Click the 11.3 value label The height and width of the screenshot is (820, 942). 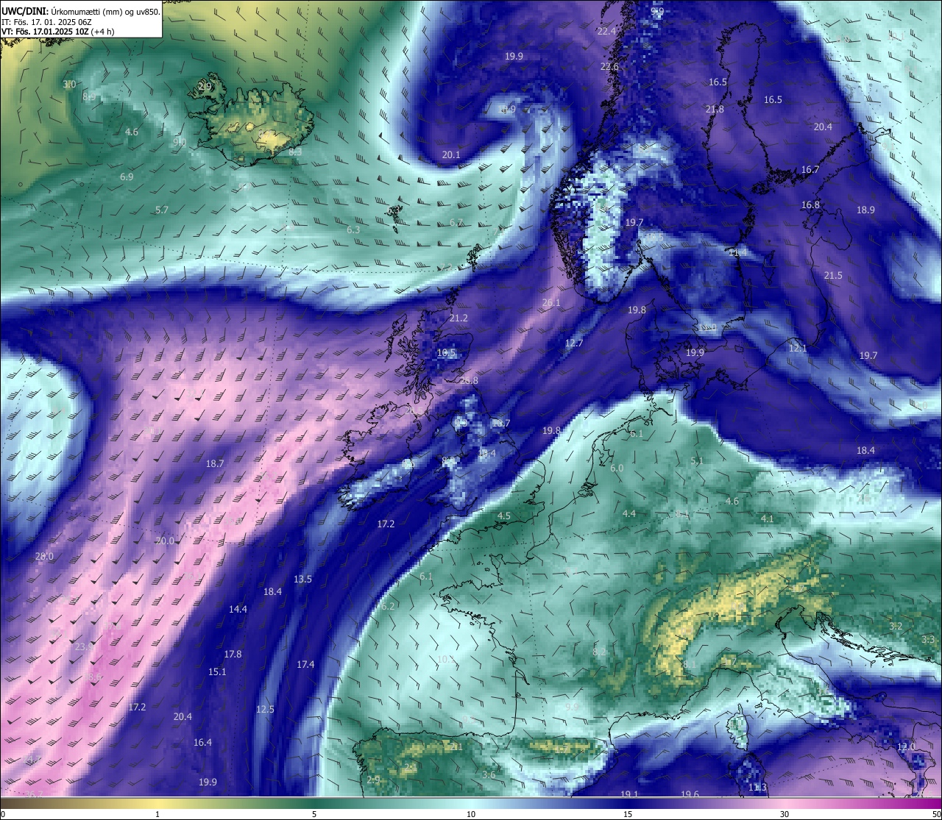tap(757, 788)
